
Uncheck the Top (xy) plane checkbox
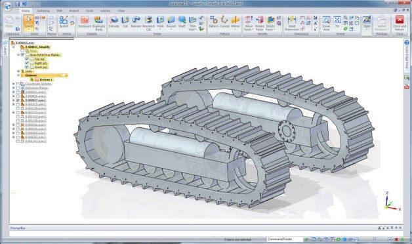27,59
